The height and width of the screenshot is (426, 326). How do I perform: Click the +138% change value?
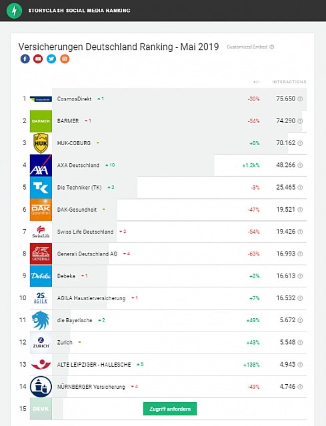point(251,365)
